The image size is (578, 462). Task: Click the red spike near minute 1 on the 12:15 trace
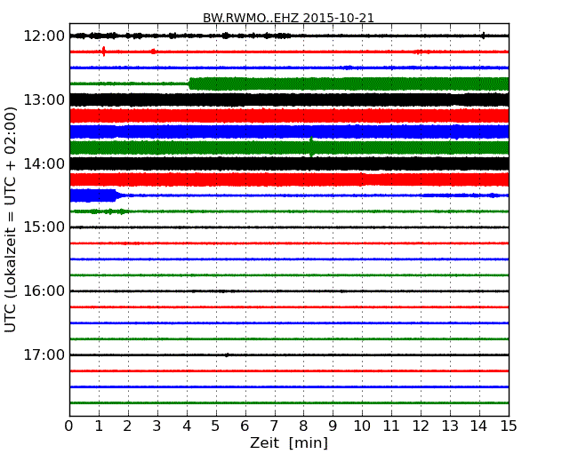click(104, 52)
